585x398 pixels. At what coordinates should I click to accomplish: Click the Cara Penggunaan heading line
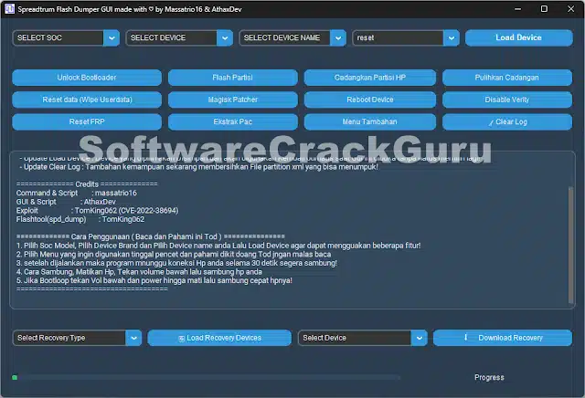[x=150, y=236]
